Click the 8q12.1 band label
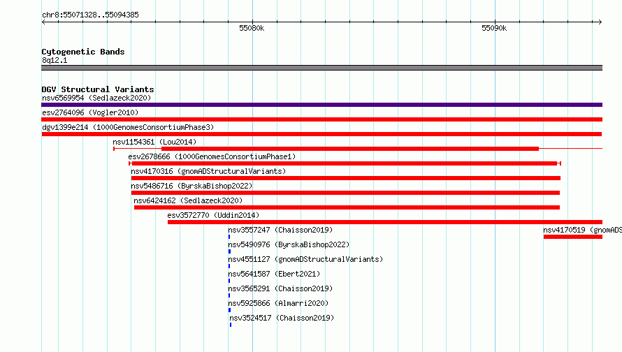Screen dimensions: 622x352 pos(55,60)
